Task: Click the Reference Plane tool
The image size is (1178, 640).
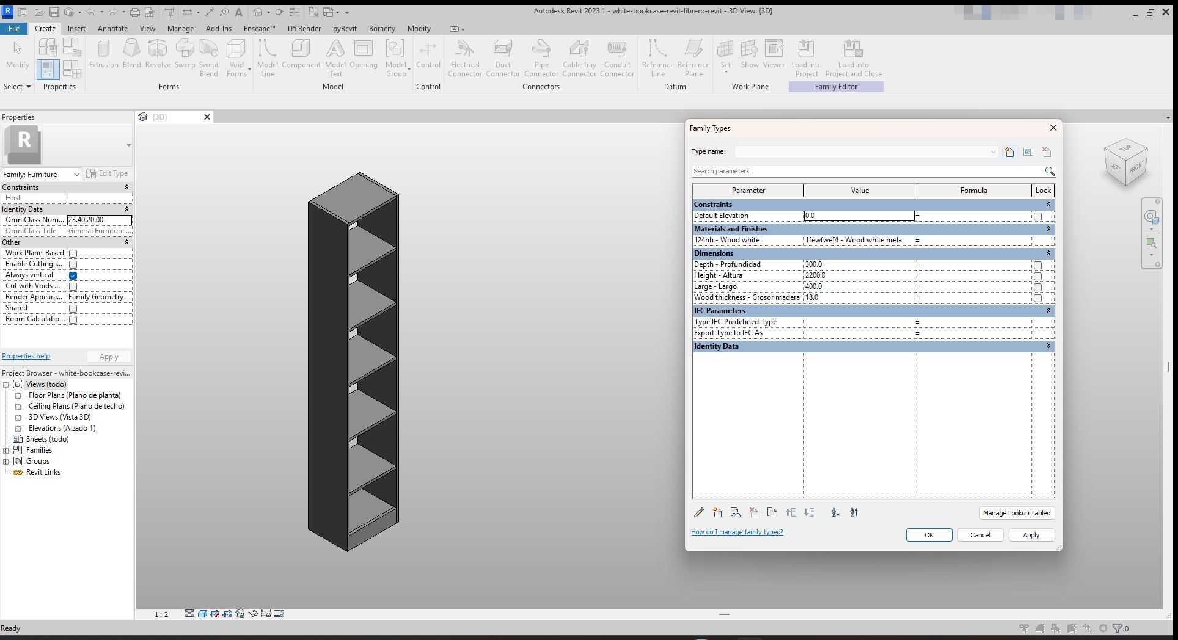Action: 693,59
